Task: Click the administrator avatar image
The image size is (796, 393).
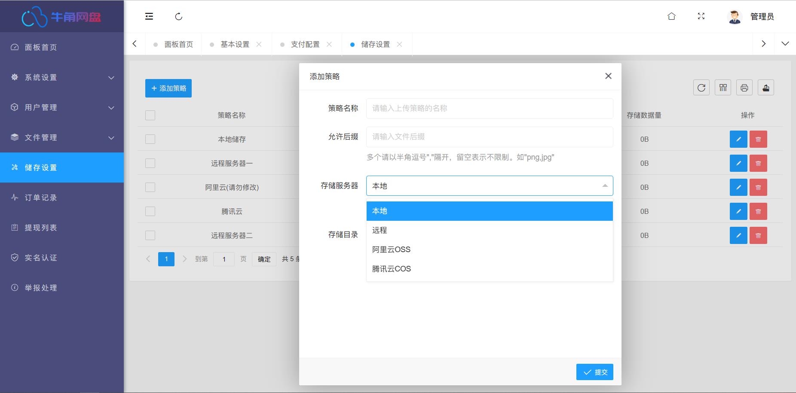Action: tap(735, 16)
